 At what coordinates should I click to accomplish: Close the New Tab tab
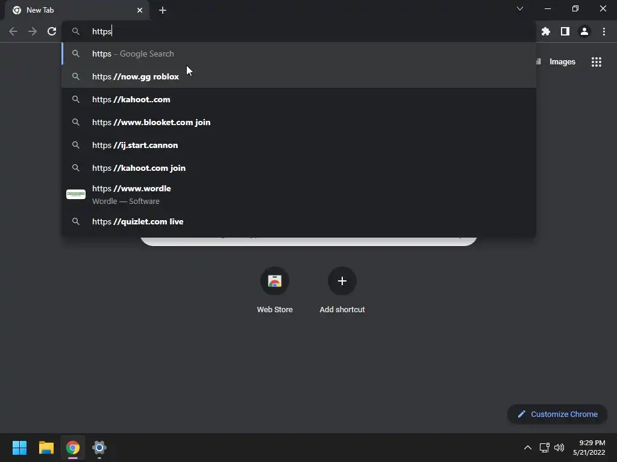point(140,10)
